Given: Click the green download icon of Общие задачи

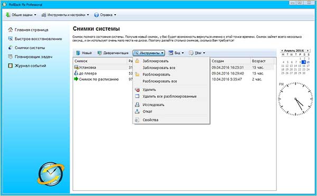Looking at the screenshot, I should [8, 15].
